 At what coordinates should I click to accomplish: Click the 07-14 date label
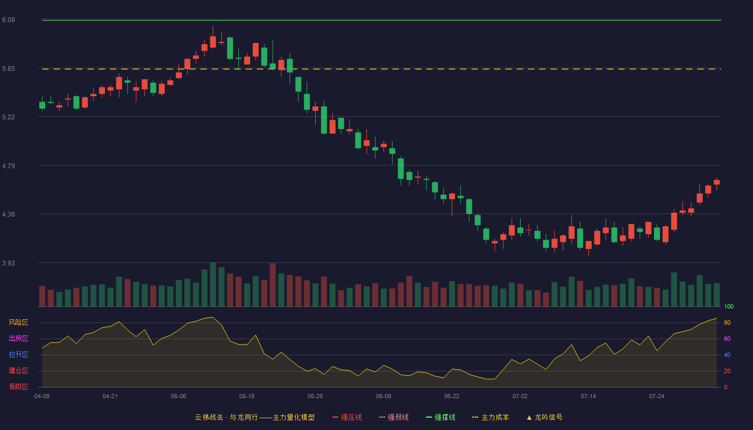tap(588, 396)
